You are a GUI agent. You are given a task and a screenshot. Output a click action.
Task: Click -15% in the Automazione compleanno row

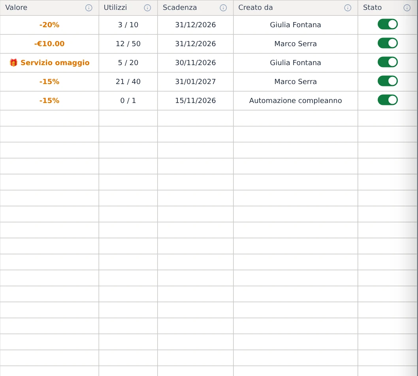click(49, 100)
